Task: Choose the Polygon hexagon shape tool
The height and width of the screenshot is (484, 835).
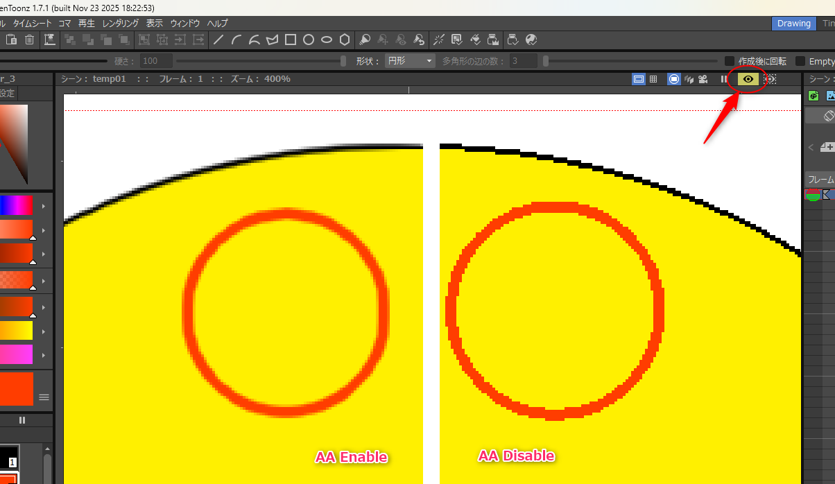Action: 344,40
